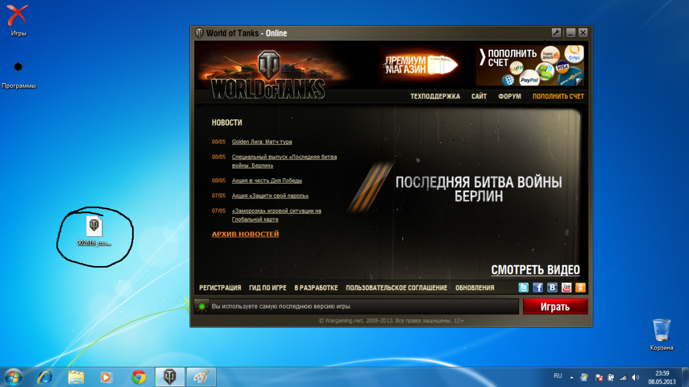Select the circled 902616_uss file on desktop
This screenshot has width=689, height=387.
coord(94,230)
